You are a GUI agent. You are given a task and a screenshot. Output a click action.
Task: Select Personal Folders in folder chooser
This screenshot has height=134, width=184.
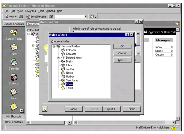pos(71,46)
